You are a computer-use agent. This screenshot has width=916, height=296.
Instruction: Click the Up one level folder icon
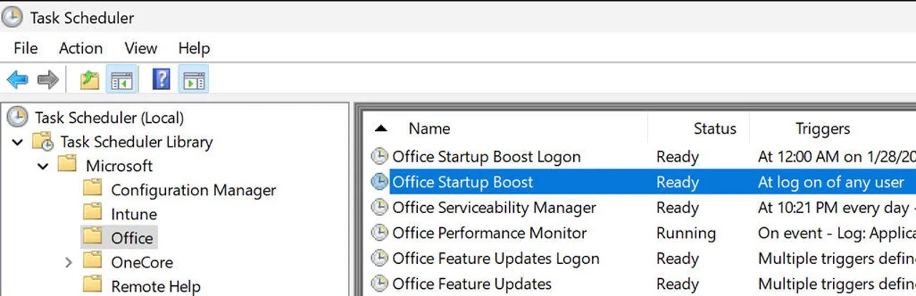(89, 79)
